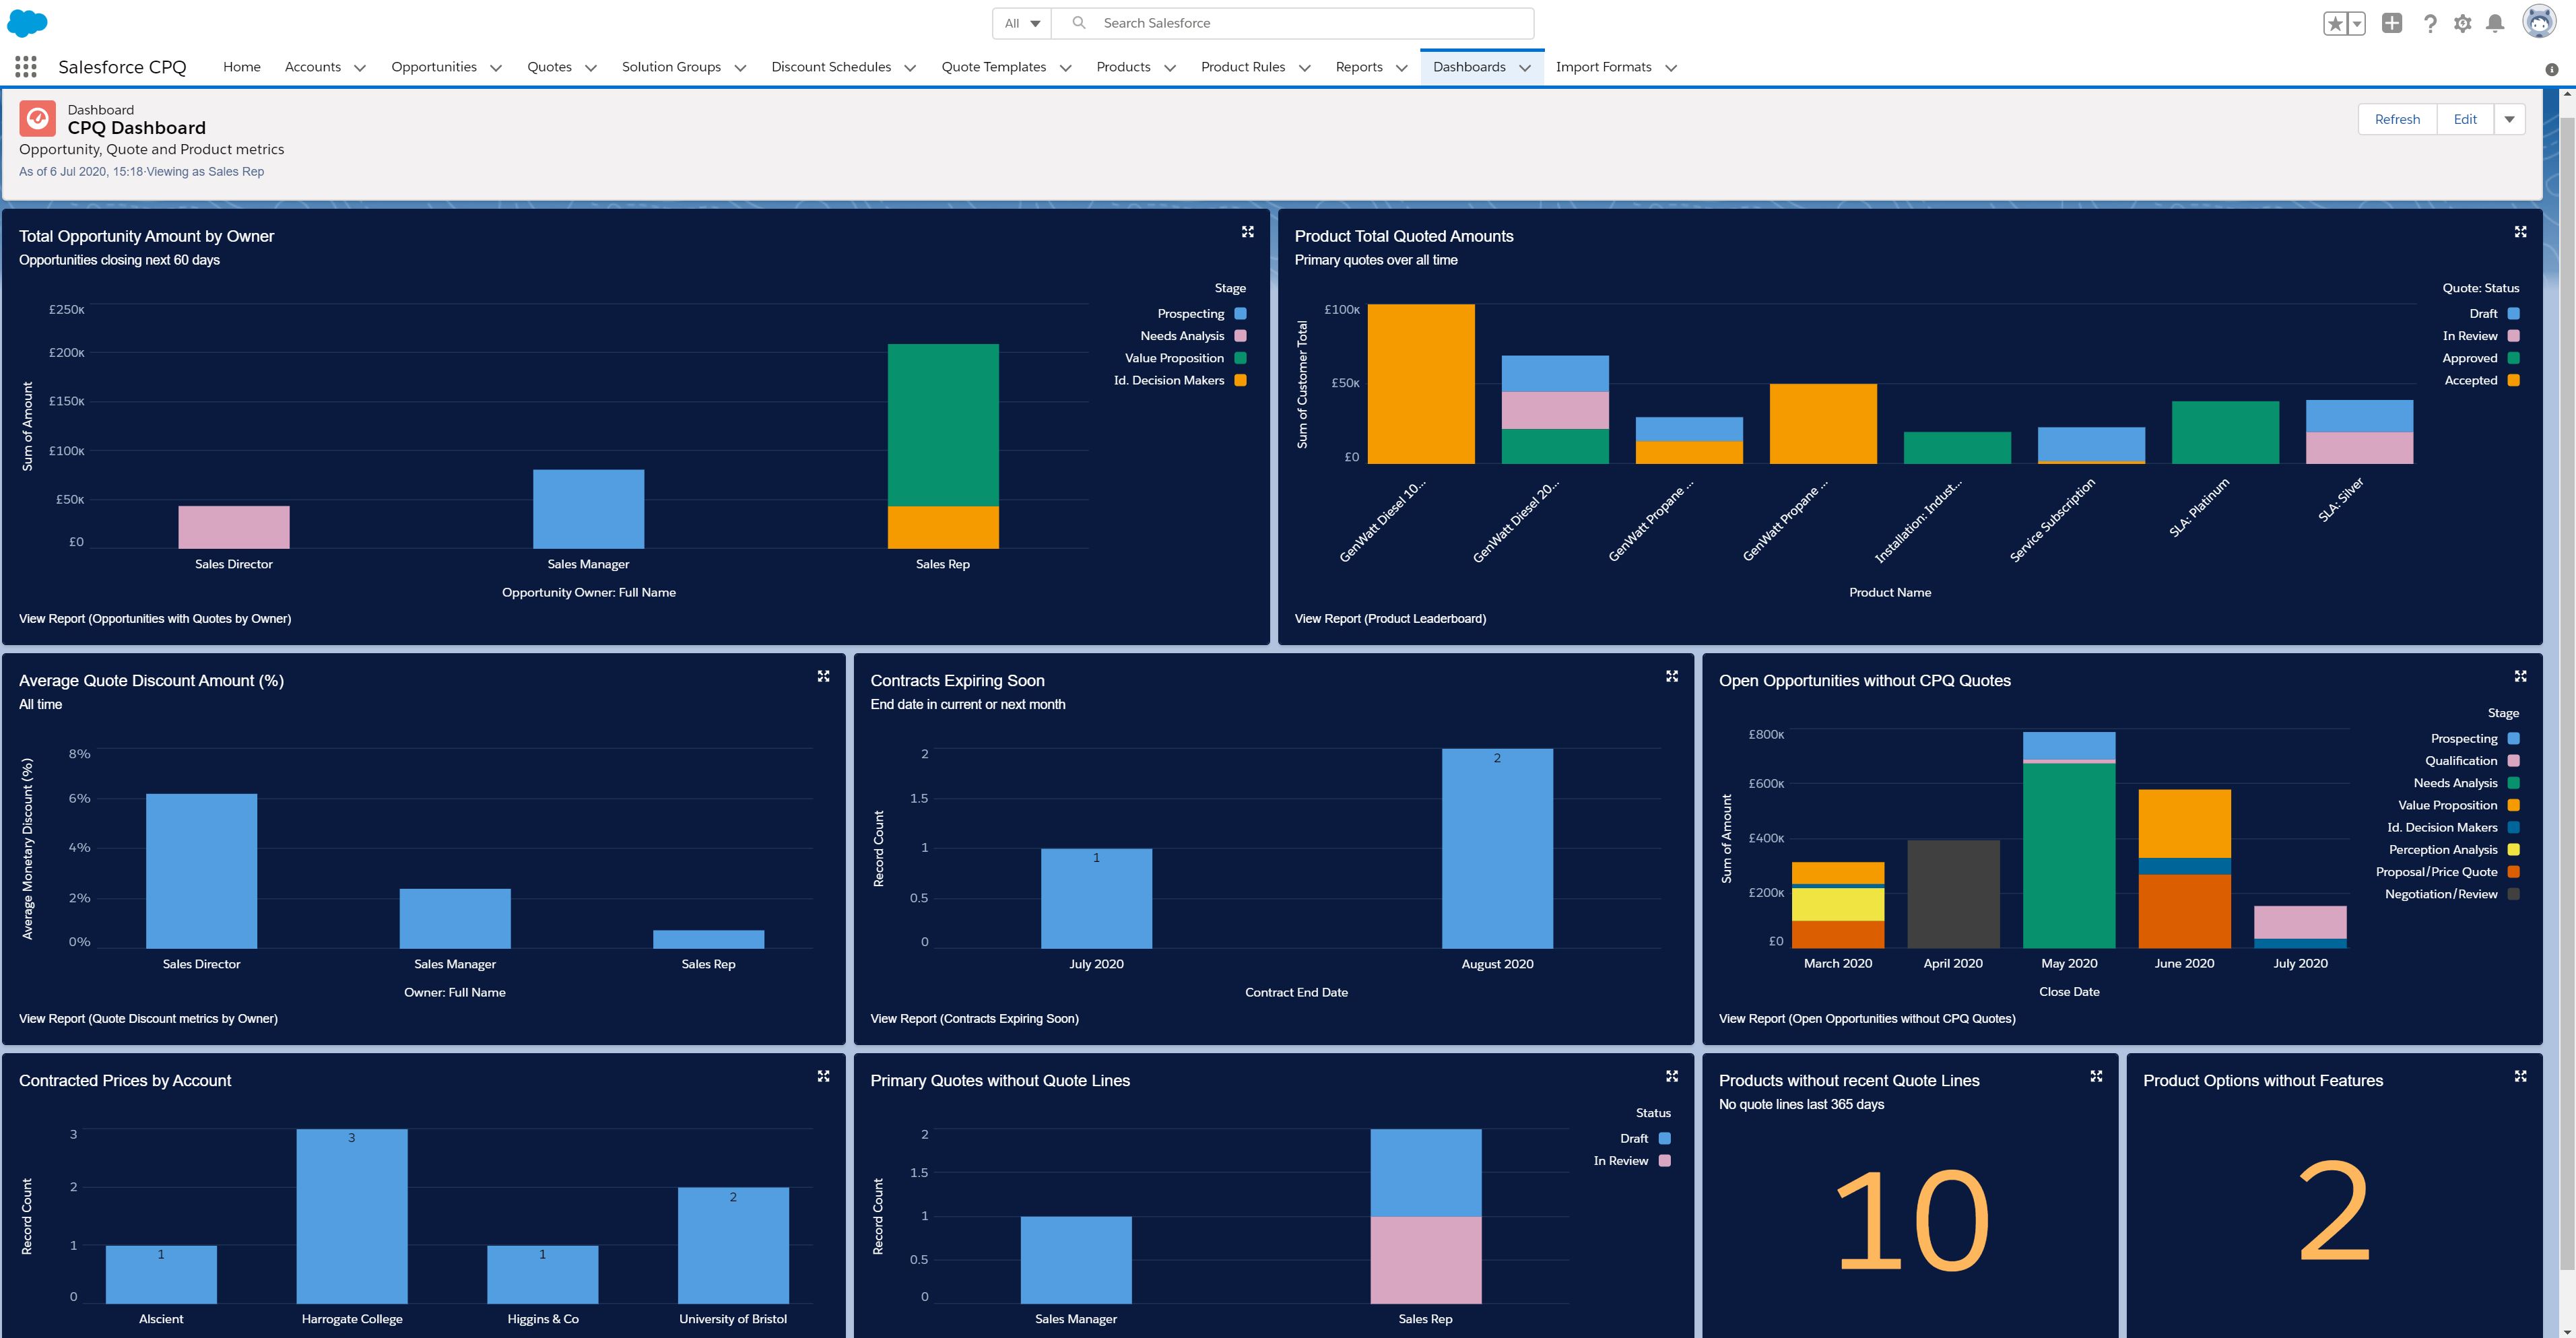Image resolution: width=2576 pixels, height=1338 pixels.
Task: Expand Contracts Expiring Soon panel
Action: pyautogui.click(x=1673, y=678)
